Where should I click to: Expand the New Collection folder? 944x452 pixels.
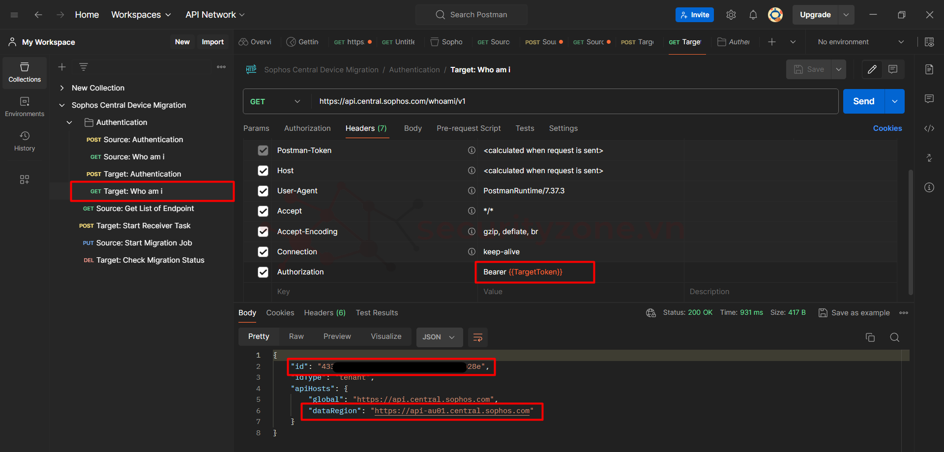pyautogui.click(x=62, y=88)
